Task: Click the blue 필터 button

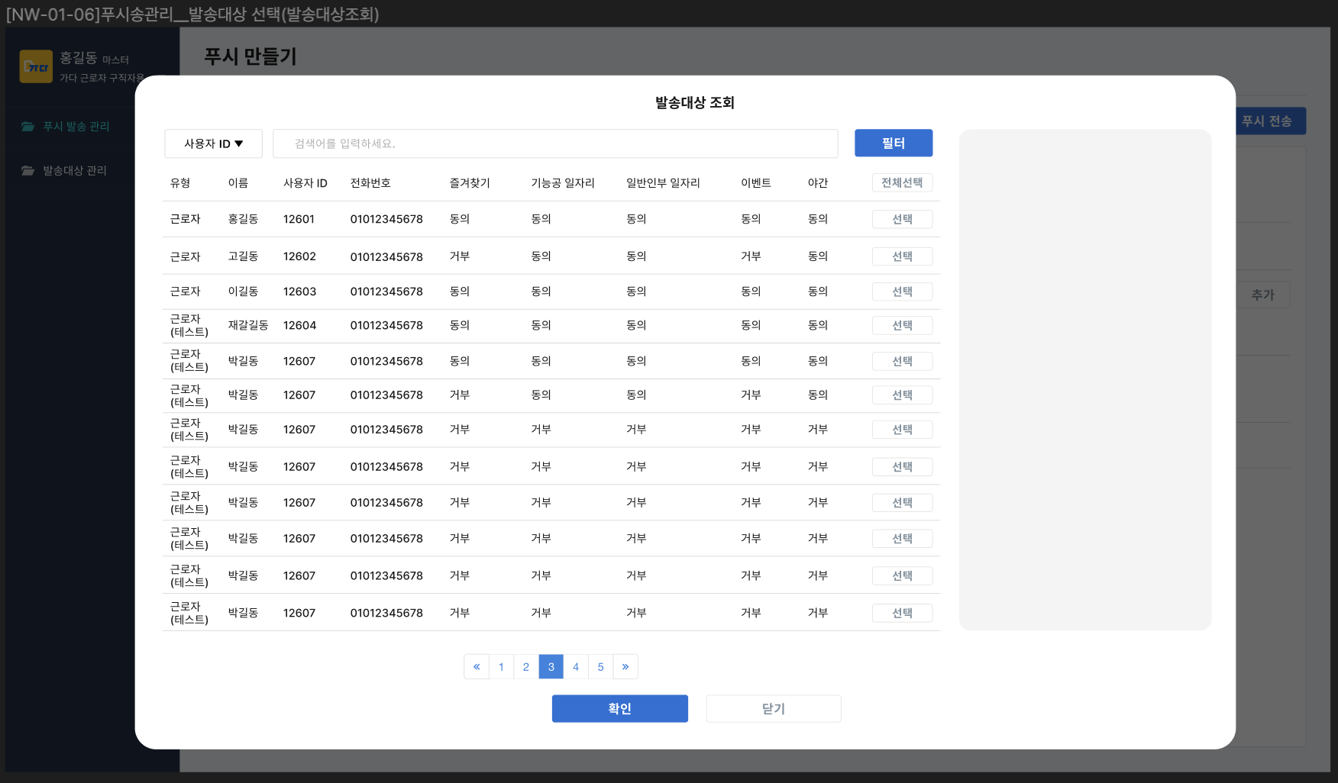Action: click(x=894, y=143)
